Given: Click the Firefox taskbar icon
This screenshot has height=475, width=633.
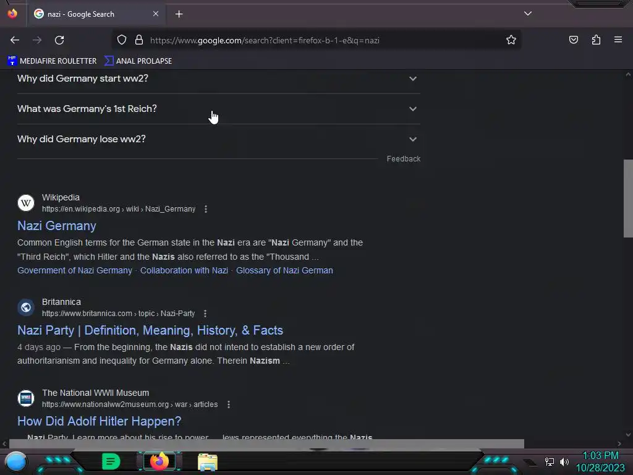Looking at the screenshot, I should [x=159, y=461].
